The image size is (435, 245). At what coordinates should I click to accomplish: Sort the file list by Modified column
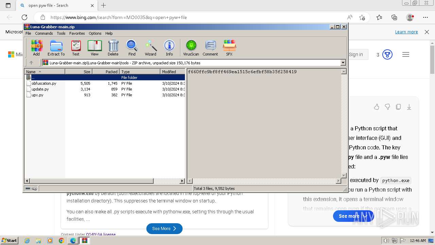click(x=173, y=71)
